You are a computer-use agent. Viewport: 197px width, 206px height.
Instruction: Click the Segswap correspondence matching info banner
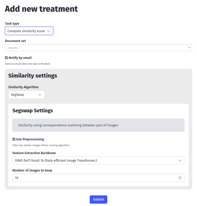[98, 125]
